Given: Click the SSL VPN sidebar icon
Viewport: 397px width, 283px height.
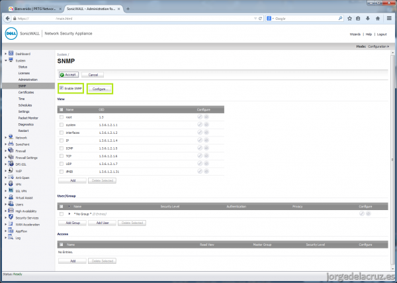Looking at the screenshot, I should [x=11, y=190].
